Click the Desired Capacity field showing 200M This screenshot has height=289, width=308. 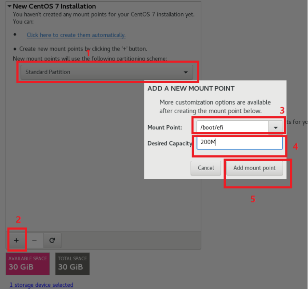240,142
